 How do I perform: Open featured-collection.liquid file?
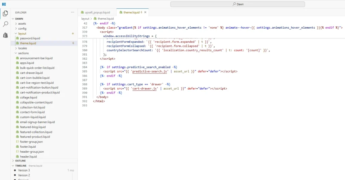(x=36, y=132)
